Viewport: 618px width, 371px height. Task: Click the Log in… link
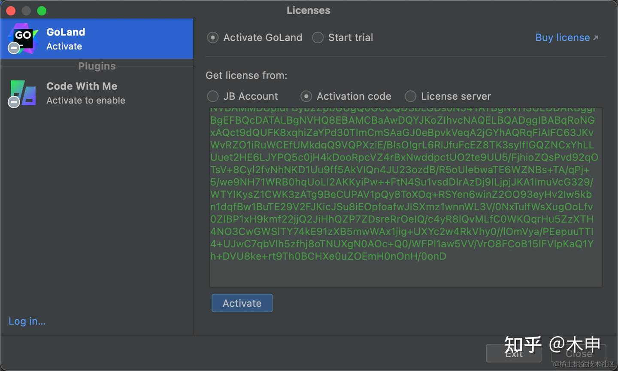(x=27, y=321)
